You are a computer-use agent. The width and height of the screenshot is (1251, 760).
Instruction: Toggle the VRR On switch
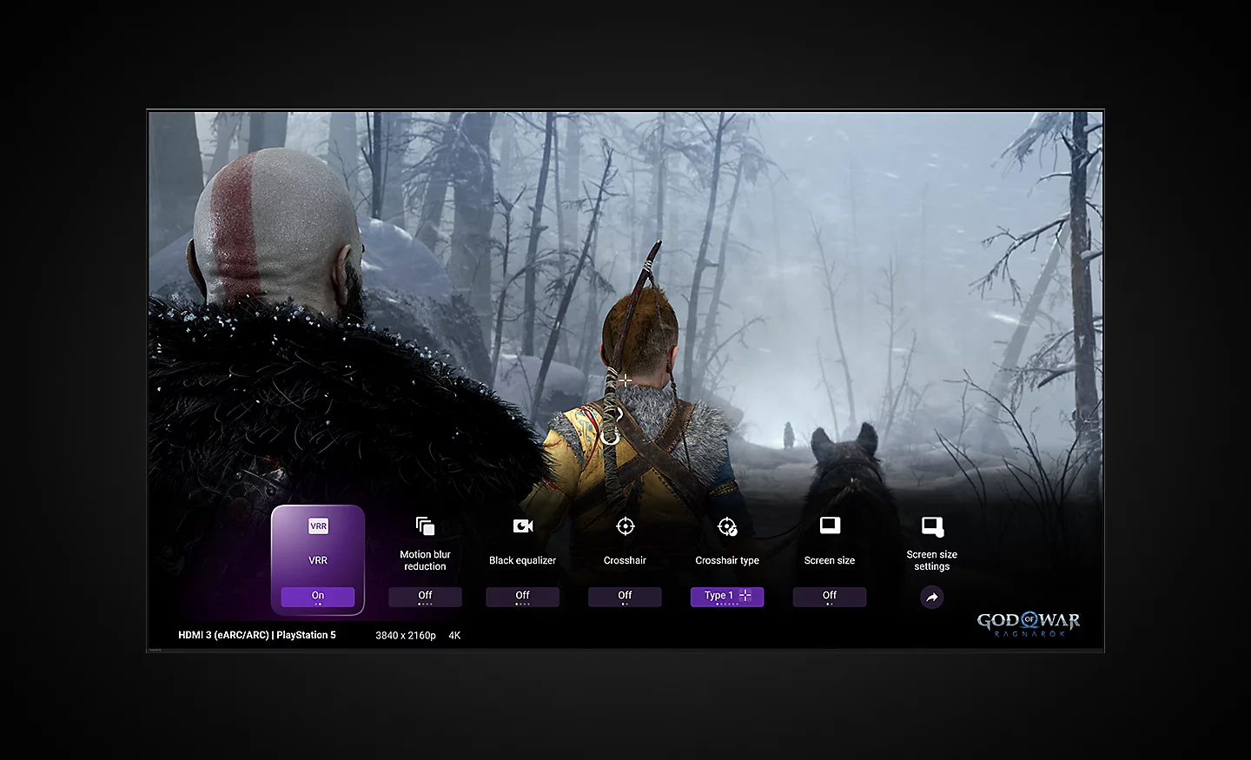click(318, 596)
